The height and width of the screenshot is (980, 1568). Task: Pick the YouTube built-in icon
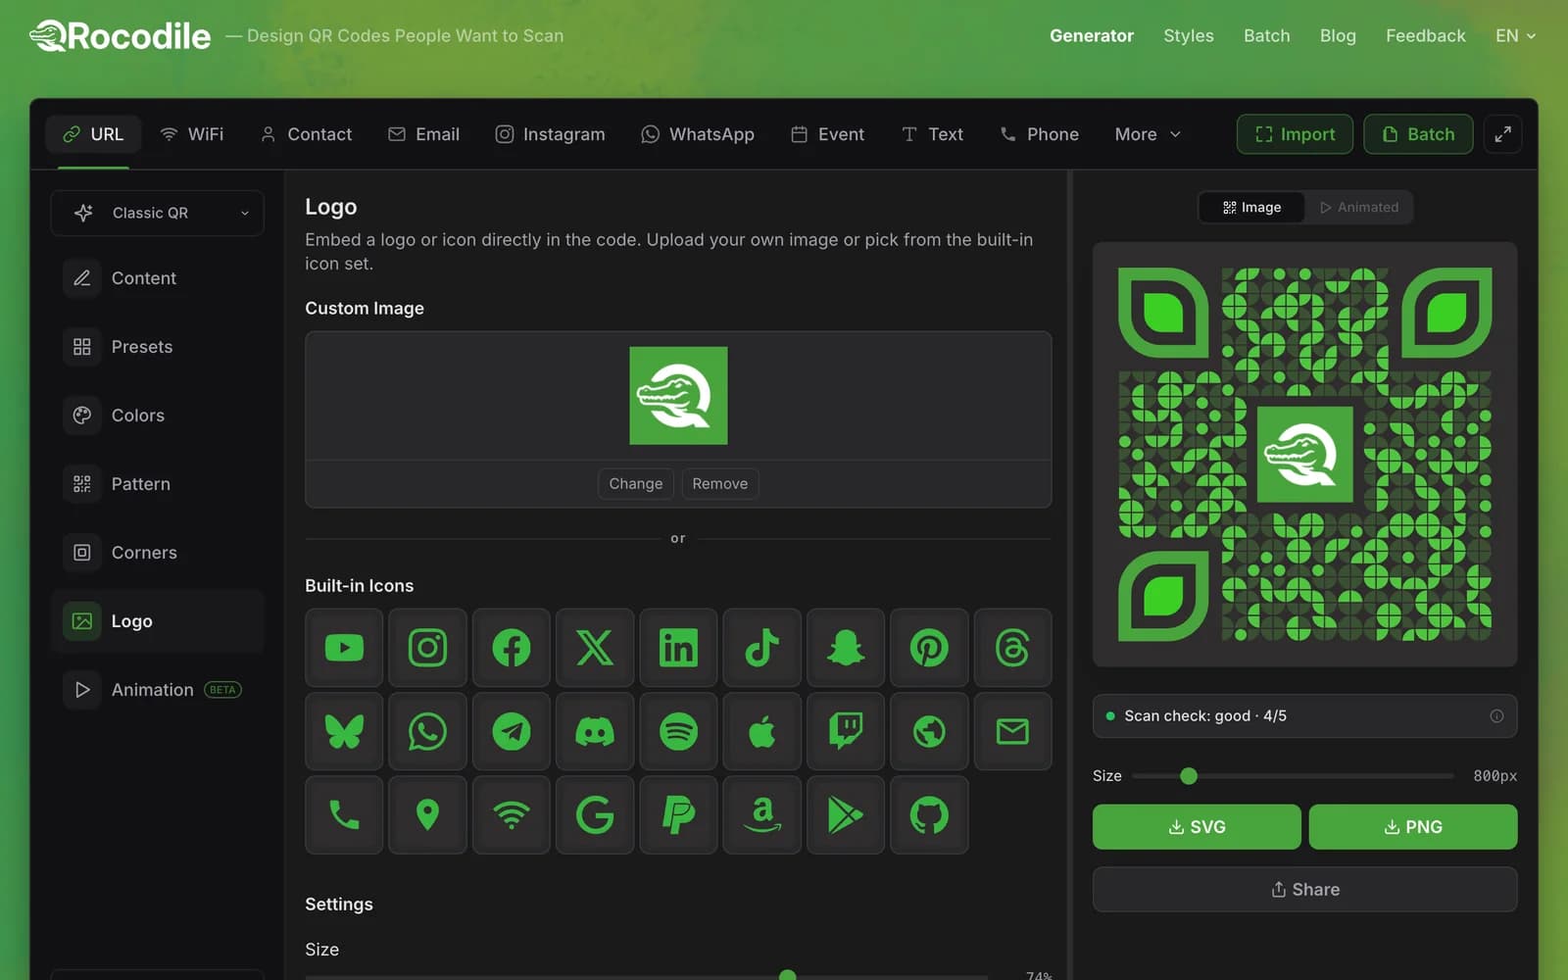[x=344, y=648]
